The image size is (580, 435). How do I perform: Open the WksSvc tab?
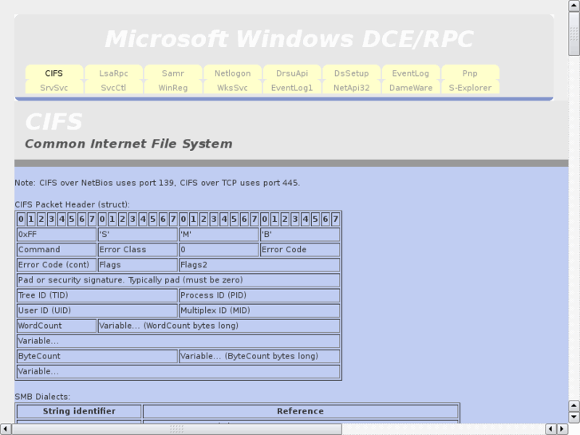(233, 88)
